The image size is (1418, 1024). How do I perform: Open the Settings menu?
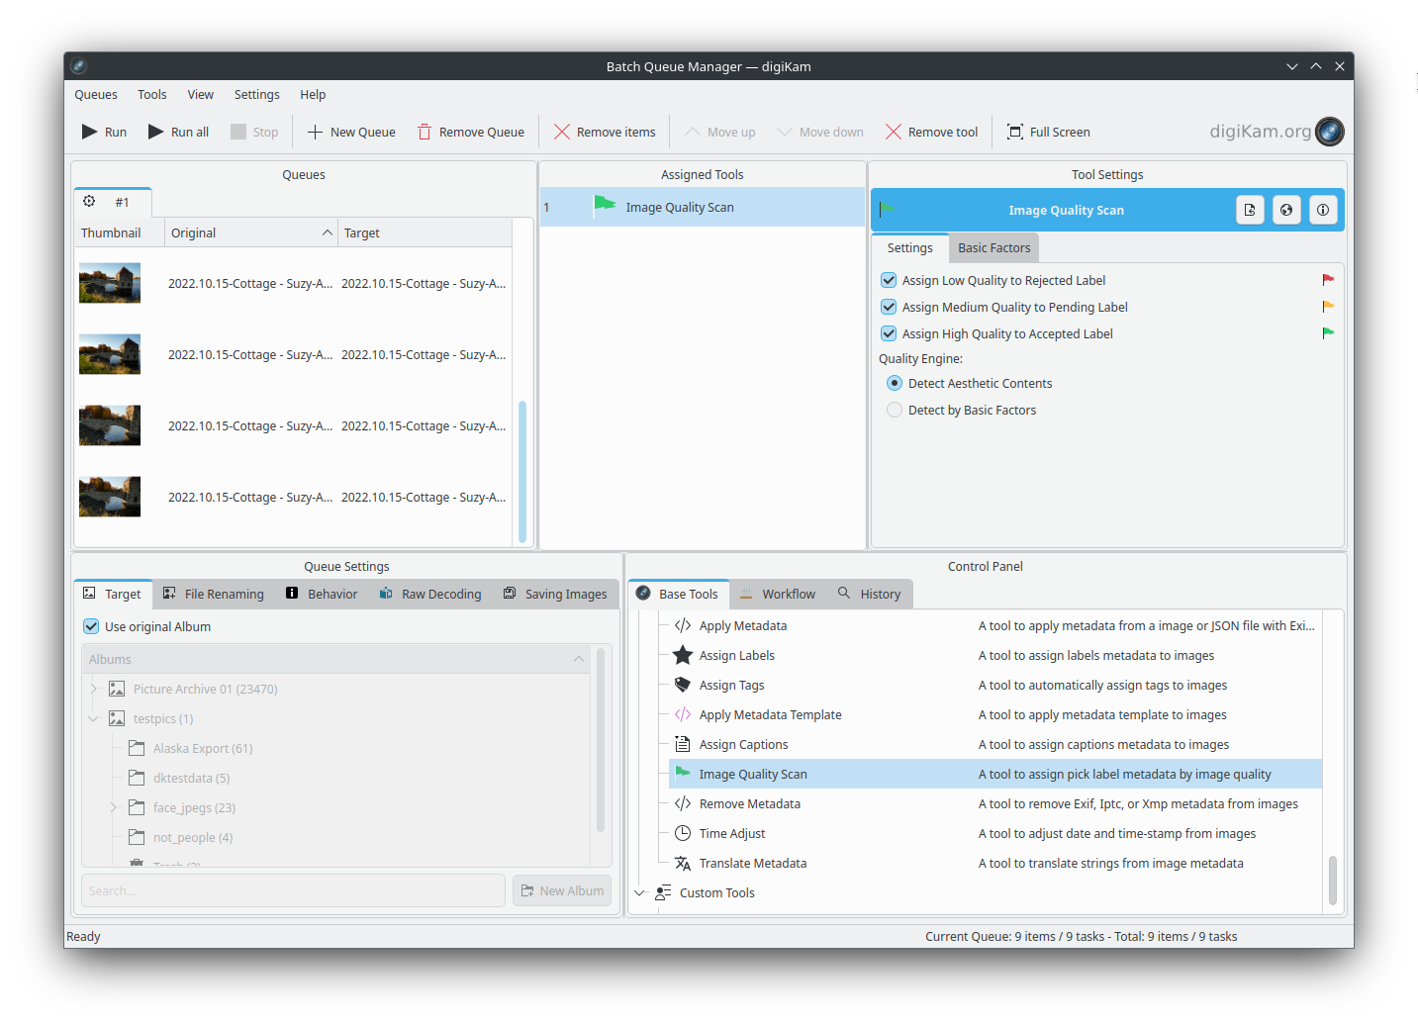[x=256, y=95]
